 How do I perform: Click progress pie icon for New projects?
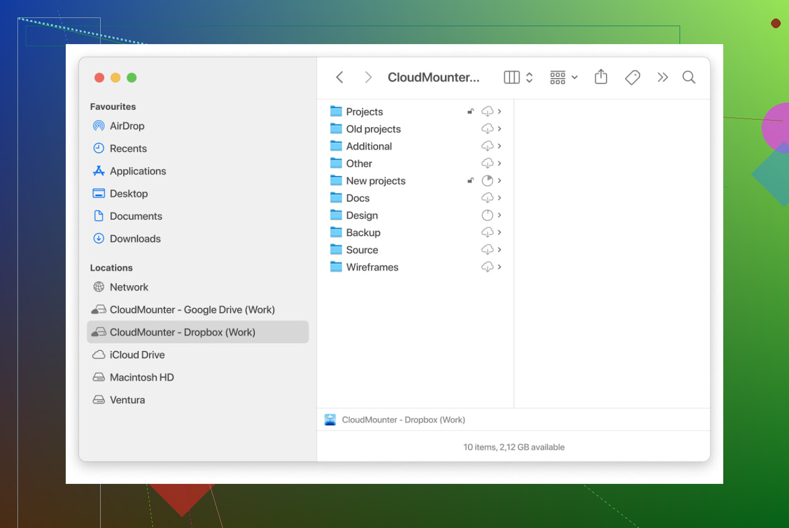click(x=487, y=181)
